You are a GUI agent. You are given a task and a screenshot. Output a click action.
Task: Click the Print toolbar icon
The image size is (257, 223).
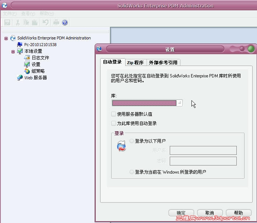pos(56,22)
